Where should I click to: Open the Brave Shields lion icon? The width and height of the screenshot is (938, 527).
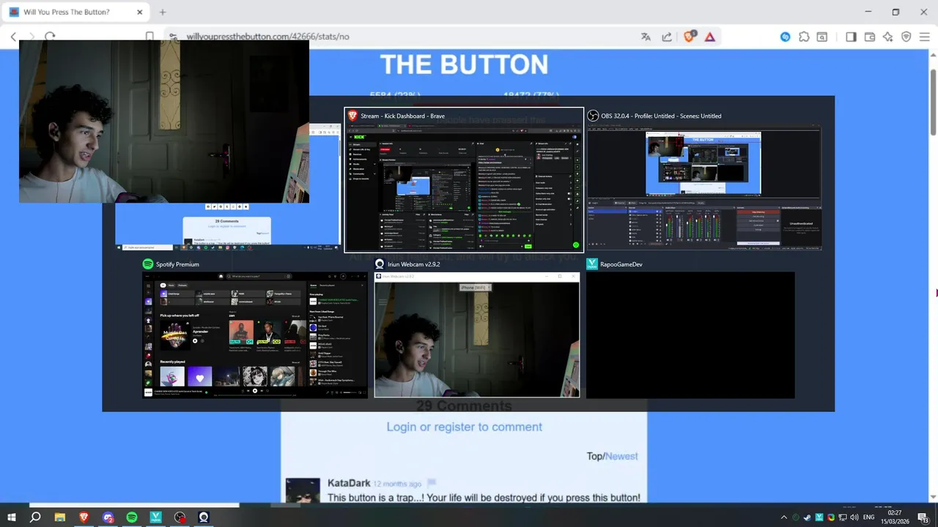(689, 37)
